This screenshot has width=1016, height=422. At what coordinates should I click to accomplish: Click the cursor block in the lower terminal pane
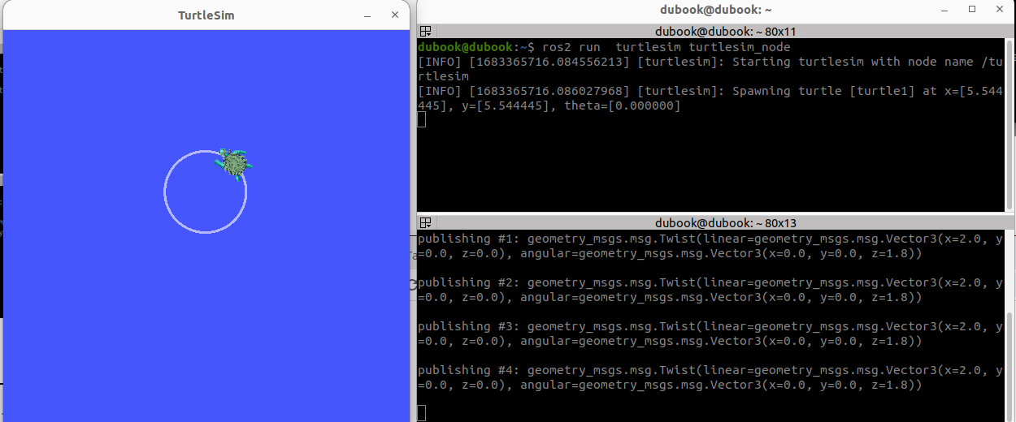[x=421, y=413]
